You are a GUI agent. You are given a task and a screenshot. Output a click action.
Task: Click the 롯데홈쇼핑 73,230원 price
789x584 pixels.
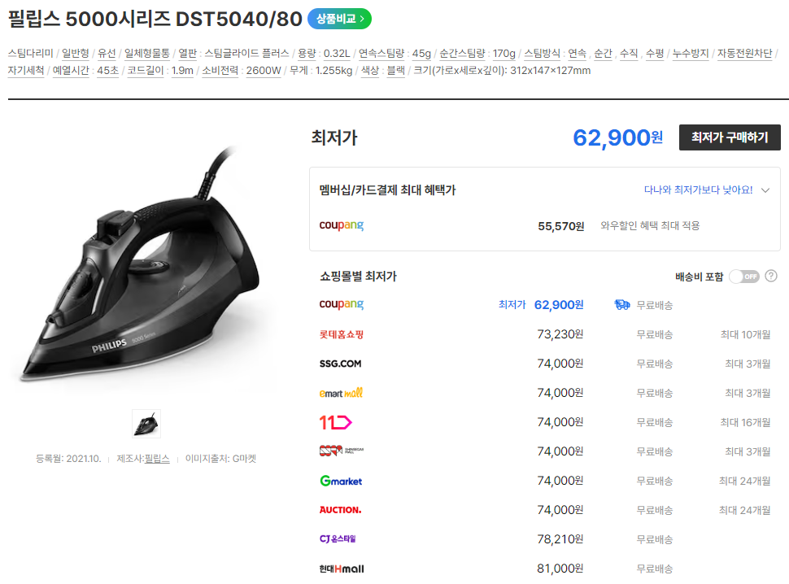[560, 334]
